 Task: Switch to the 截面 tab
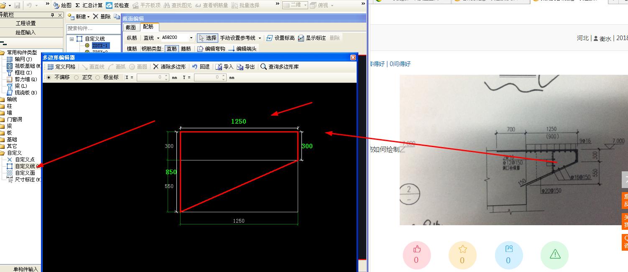(131, 27)
